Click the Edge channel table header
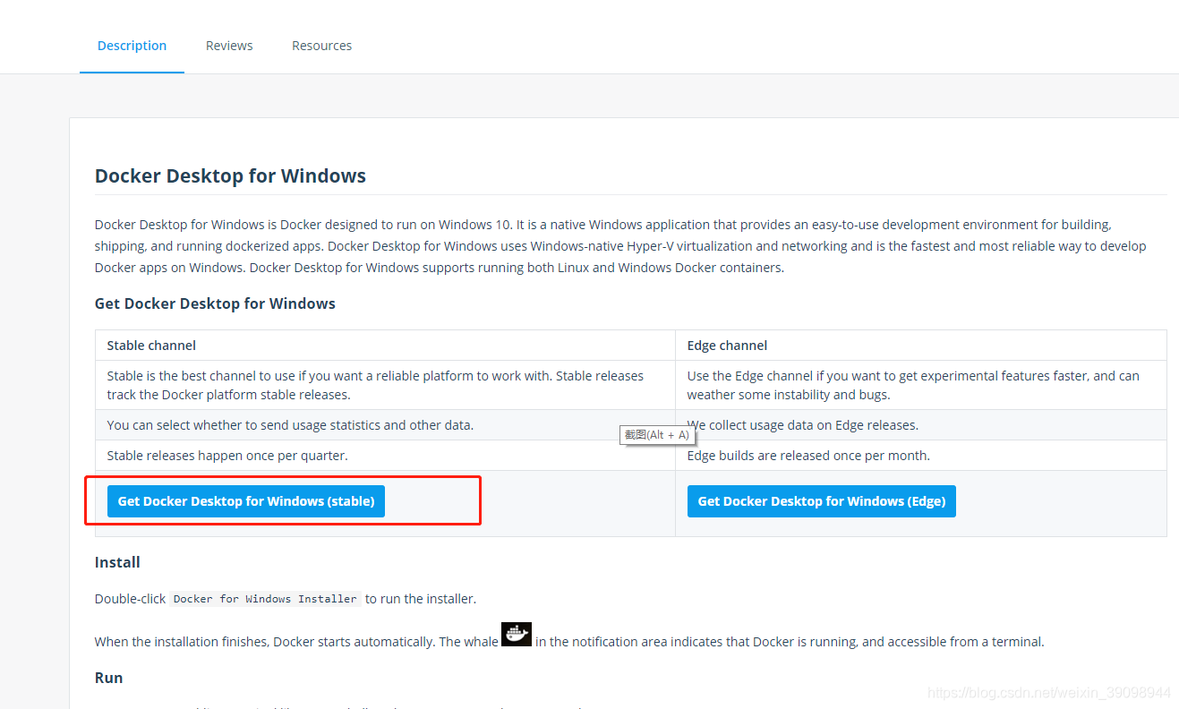1179x709 pixels. (x=921, y=346)
